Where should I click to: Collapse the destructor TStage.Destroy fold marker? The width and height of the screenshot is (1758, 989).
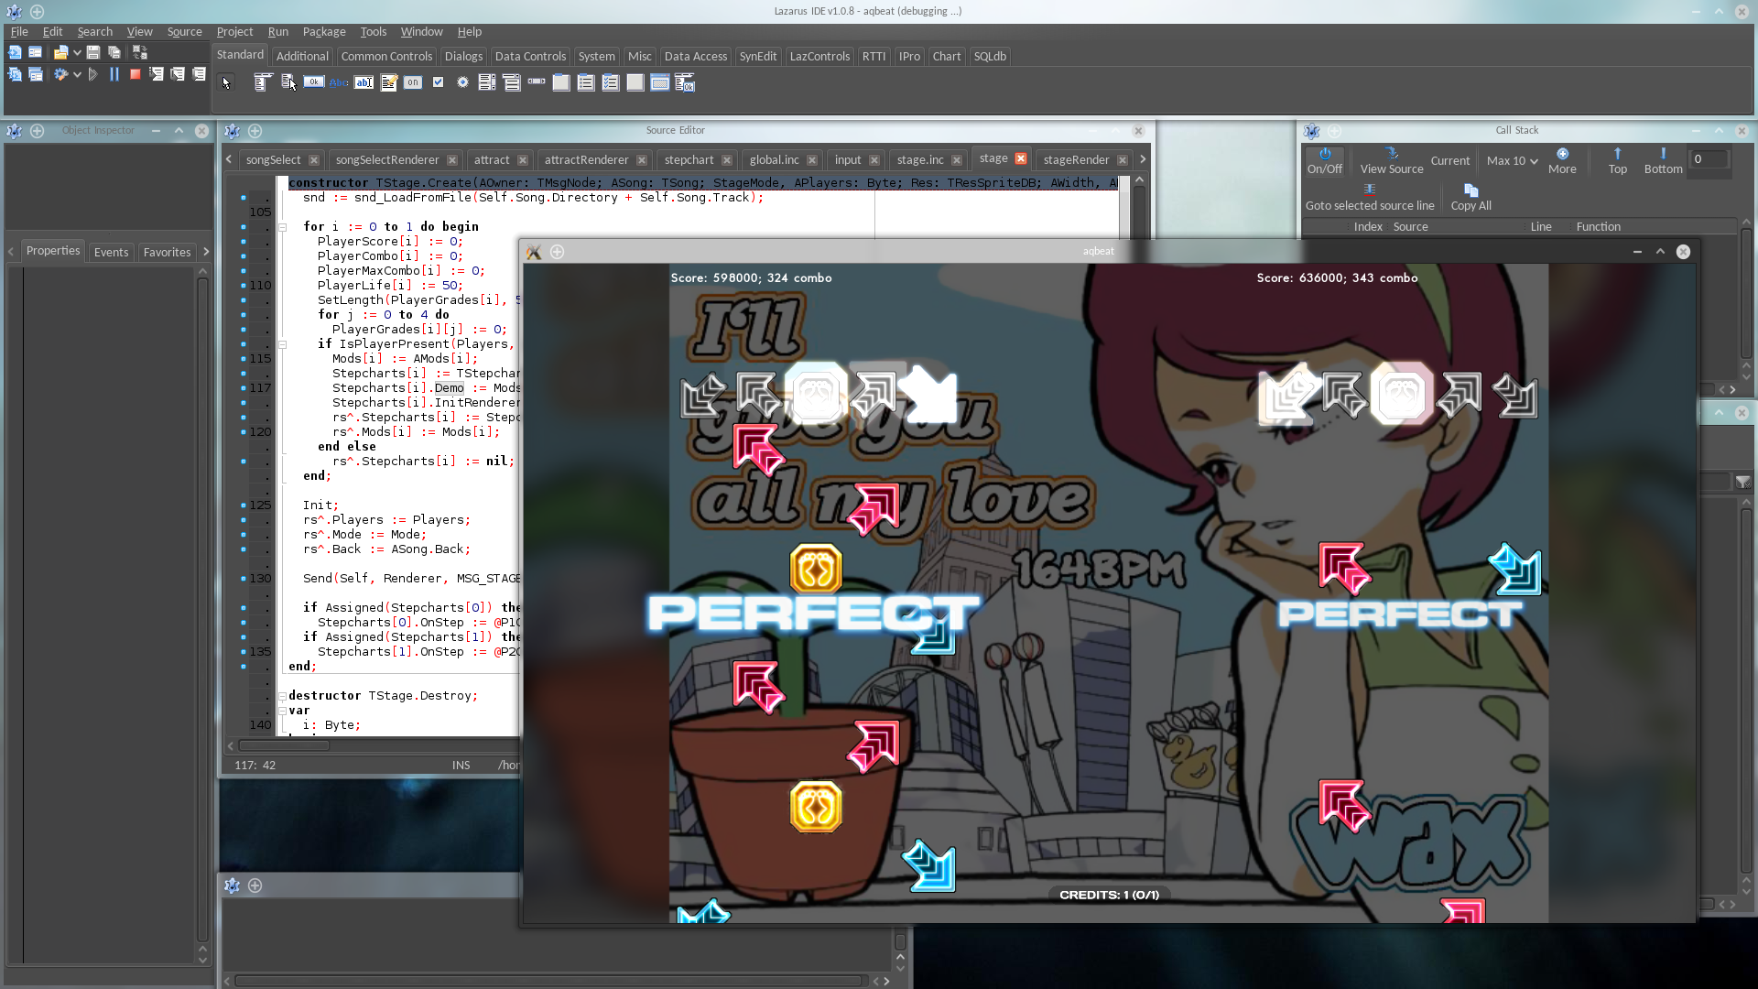click(x=282, y=696)
